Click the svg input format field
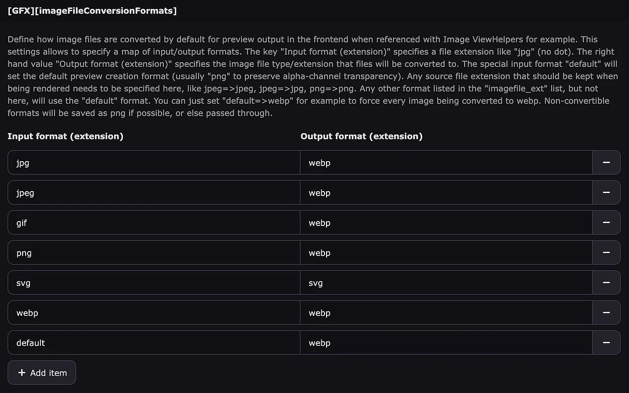Viewport: 629px width, 393px height. pyautogui.click(x=153, y=282)
